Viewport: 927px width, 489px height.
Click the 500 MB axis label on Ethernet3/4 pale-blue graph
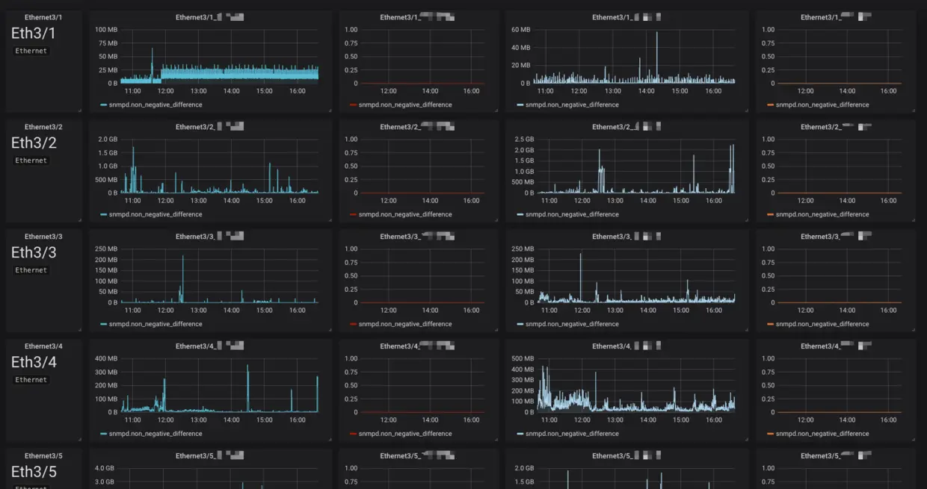click(523, 358)
